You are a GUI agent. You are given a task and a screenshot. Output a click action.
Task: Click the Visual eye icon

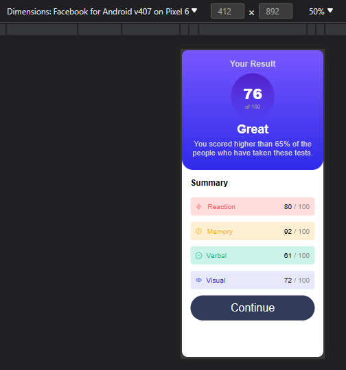point(198,280)
